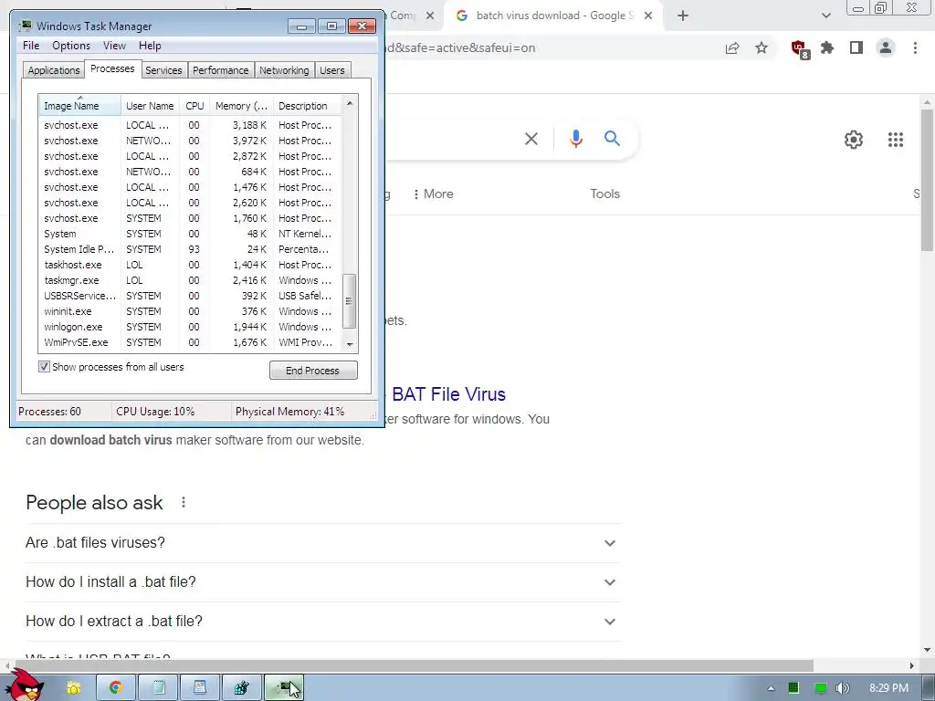This screenshot has height=701, width=935.
Task: Switch to the Users tab
Action: tap(332, 70)
